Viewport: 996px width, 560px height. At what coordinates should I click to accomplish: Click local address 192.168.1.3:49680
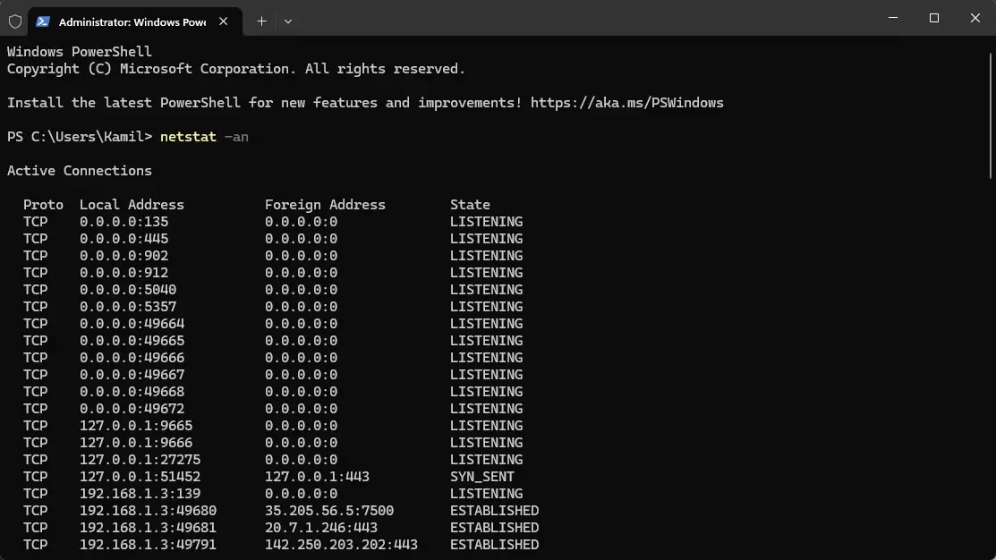point(148,511)
